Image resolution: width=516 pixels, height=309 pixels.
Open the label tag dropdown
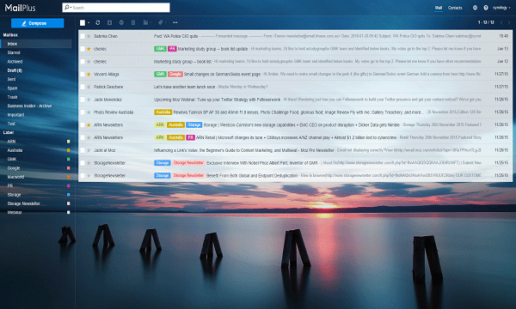[162, 22]
